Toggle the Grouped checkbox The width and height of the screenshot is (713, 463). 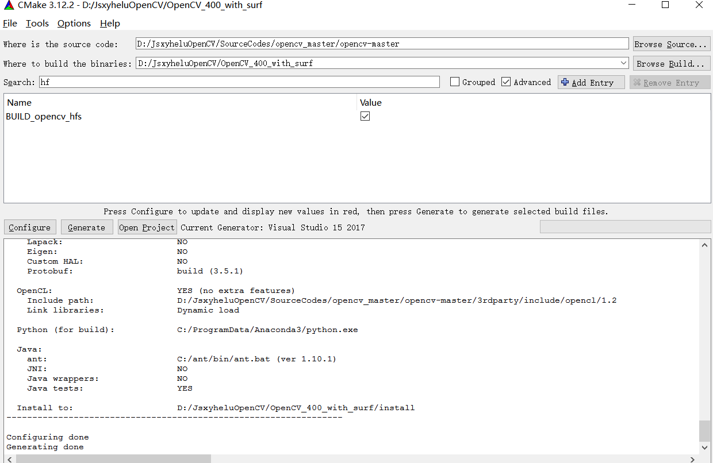click(x=455, y=82)
